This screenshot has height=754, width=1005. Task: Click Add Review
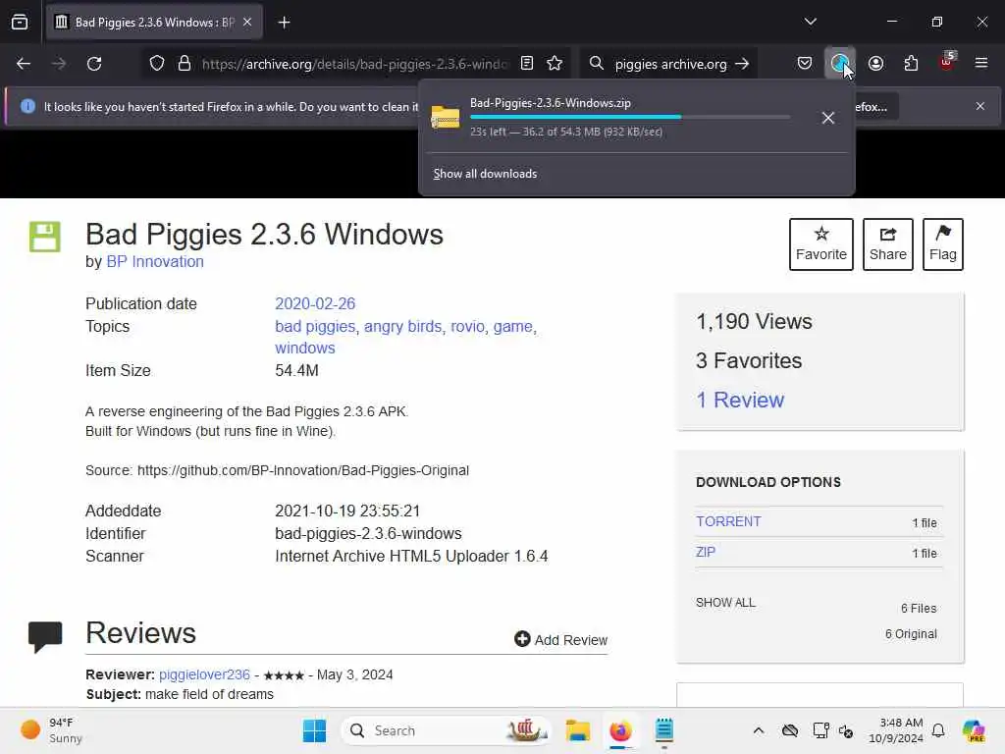coord(560,639)
